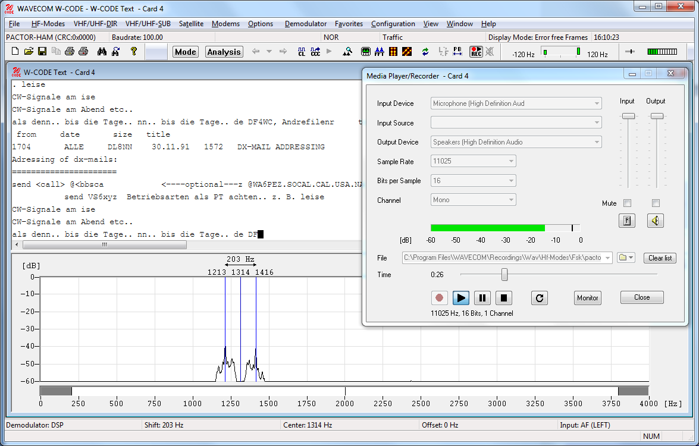Open the Sample Rate dropdown showing 11025

coord(474,161)
